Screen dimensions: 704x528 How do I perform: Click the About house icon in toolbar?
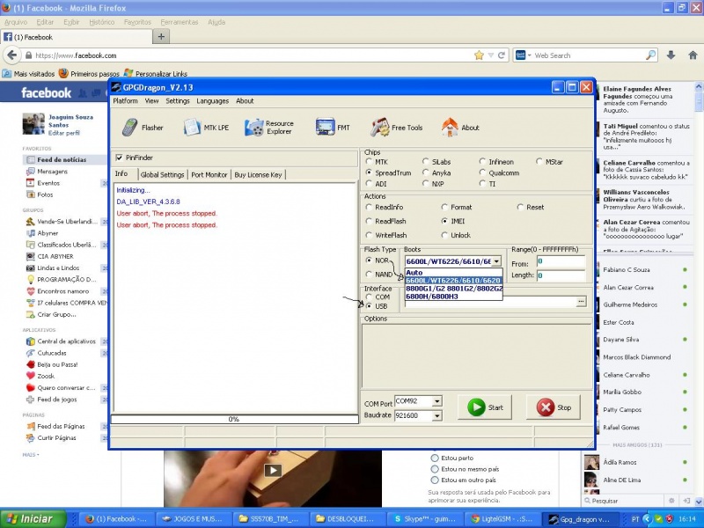[x=450, y=128]
